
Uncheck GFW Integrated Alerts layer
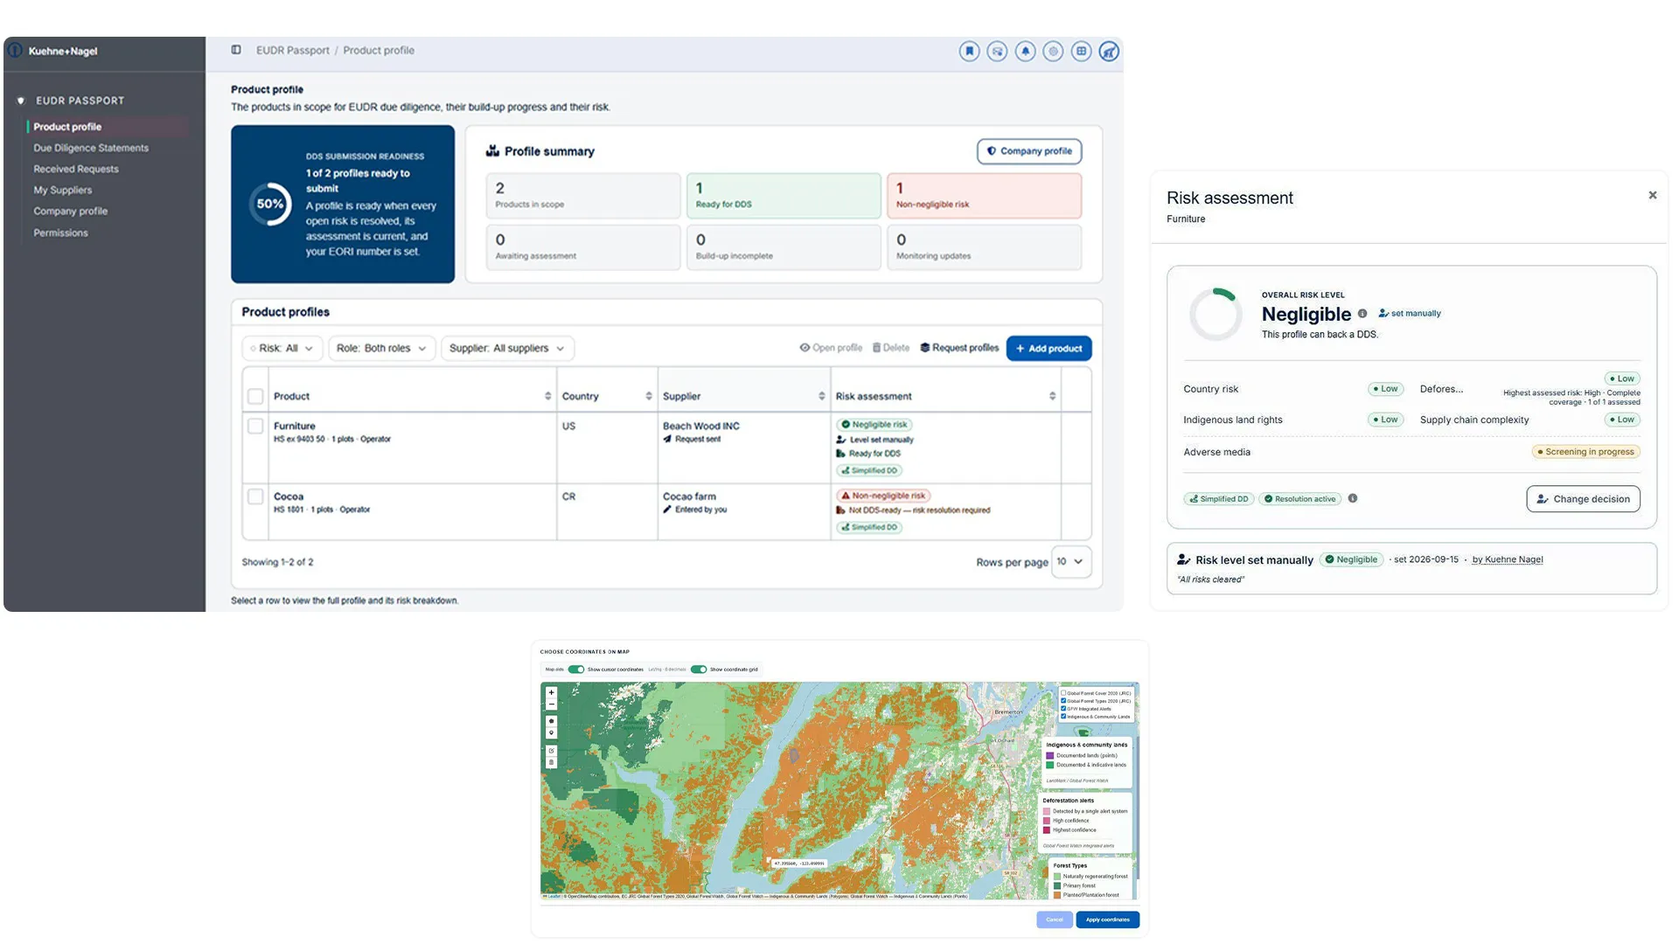1063,709
